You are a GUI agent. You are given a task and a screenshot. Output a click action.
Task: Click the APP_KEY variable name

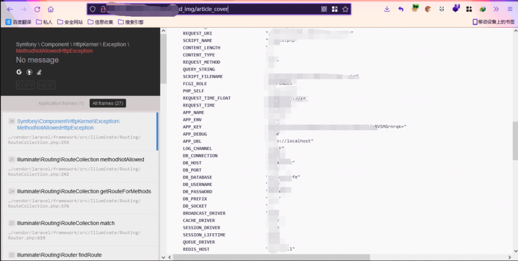pyautogui.click(x=192, y=127)
